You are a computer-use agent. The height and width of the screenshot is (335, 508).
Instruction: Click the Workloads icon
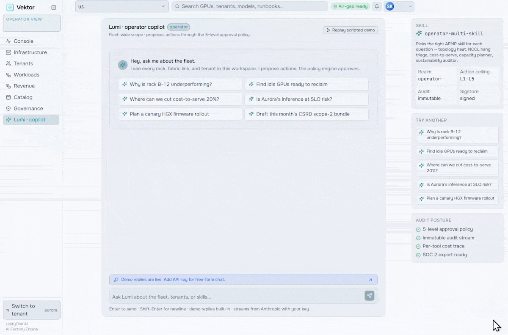click(8, 75)
